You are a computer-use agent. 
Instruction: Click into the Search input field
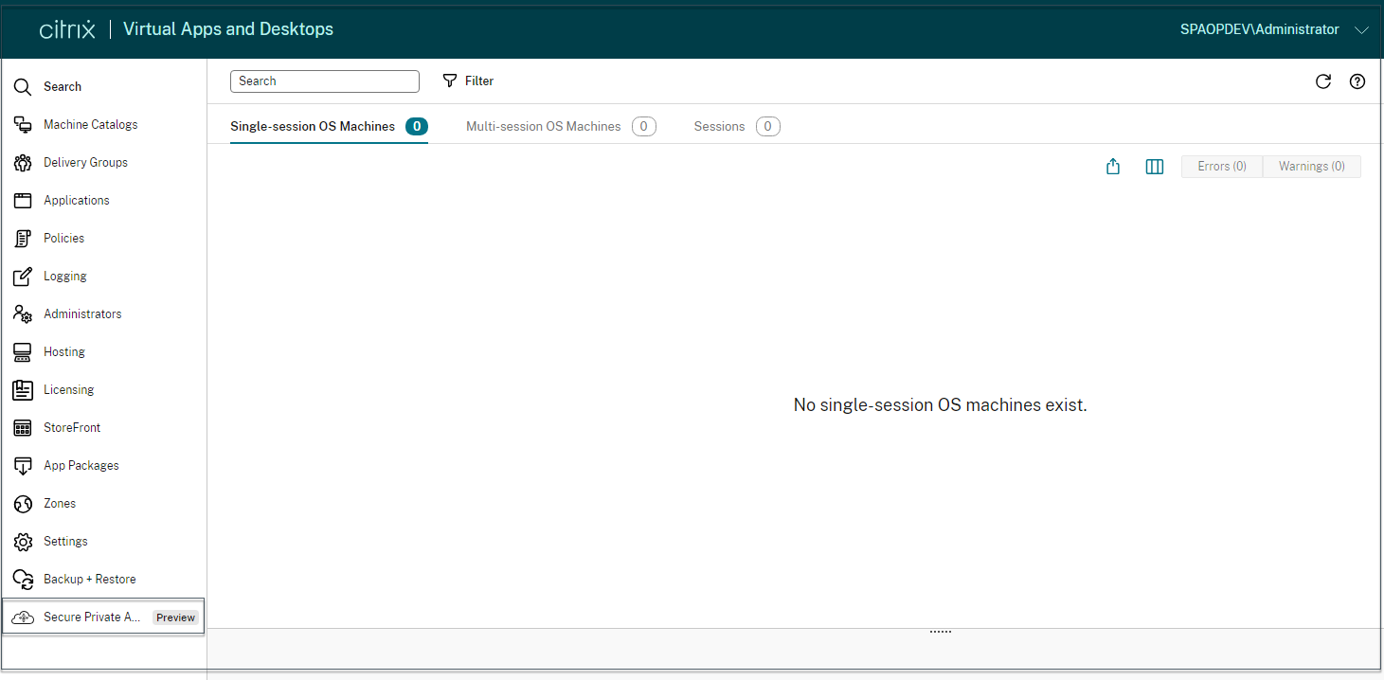pyautogui.click(x=325, y=81)
